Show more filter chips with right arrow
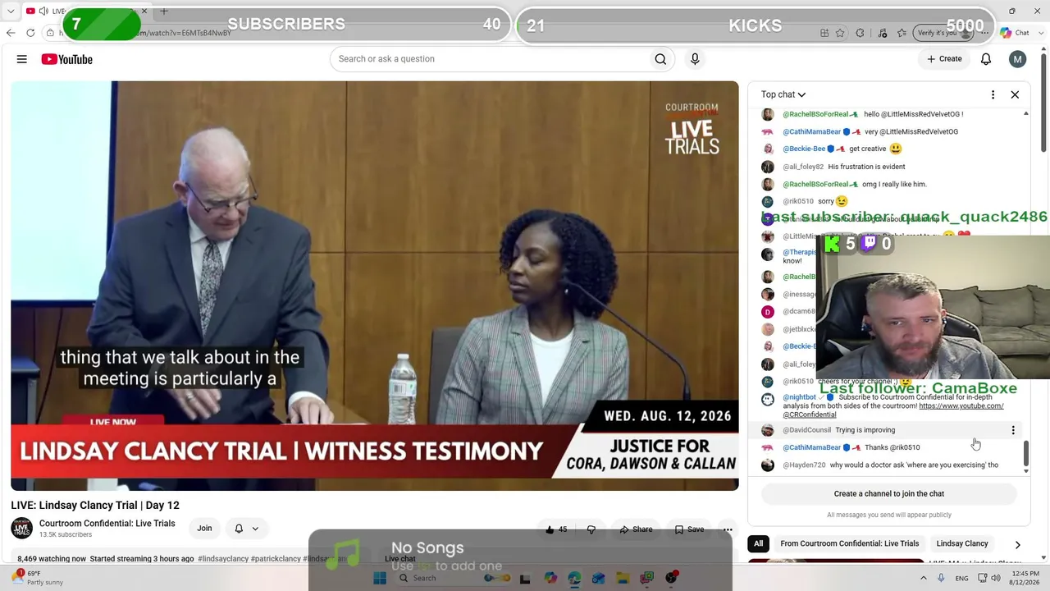1050x591 pixels. (1018, 544)
